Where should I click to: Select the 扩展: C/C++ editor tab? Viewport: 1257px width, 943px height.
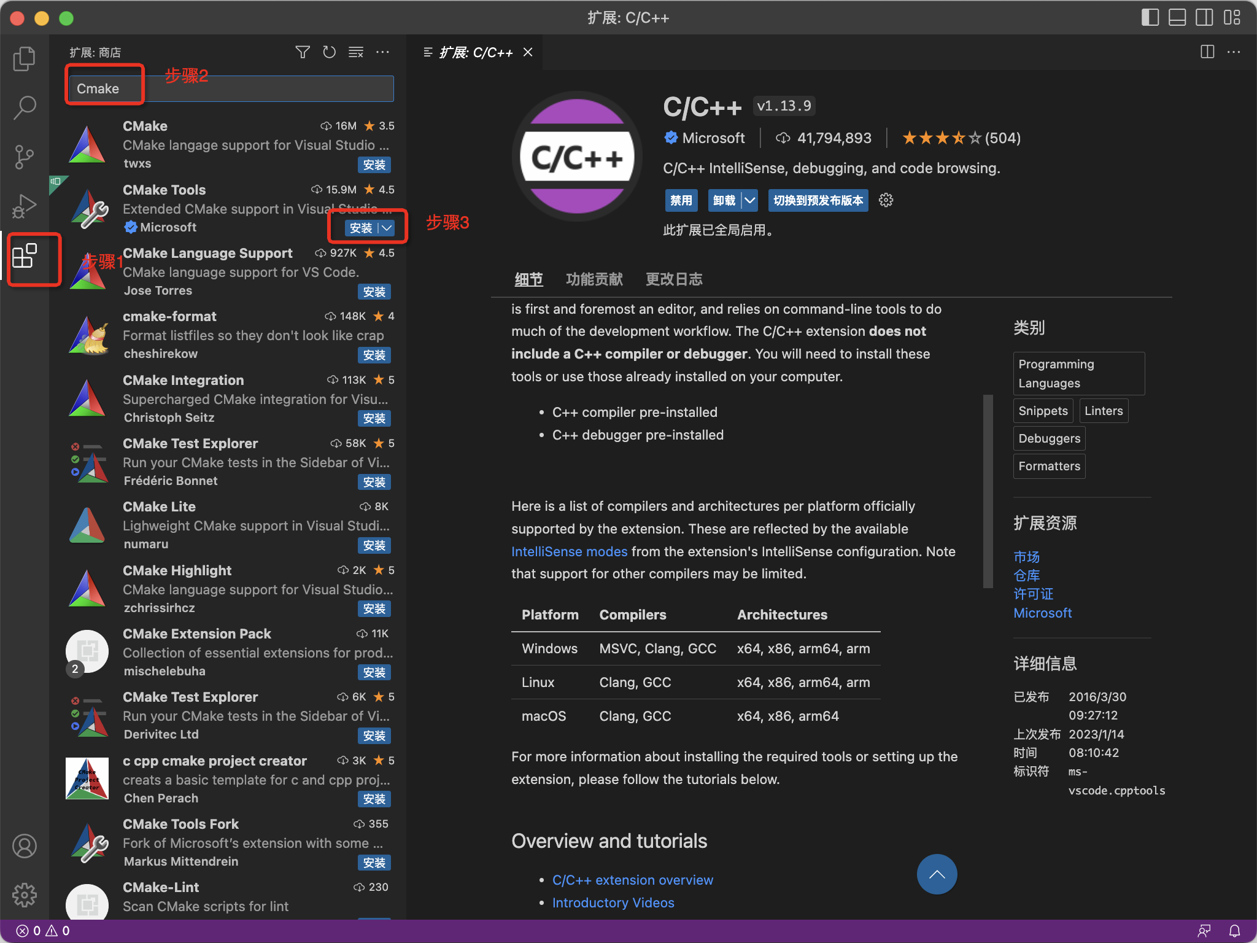476,52
